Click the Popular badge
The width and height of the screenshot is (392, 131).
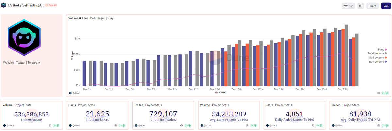click(x=52, y=6)
